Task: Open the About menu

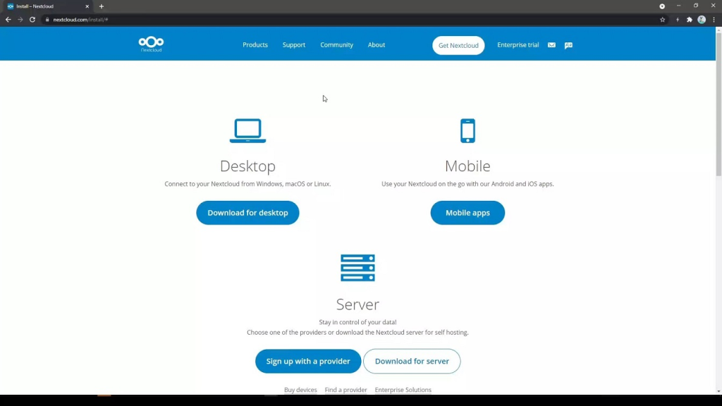Action: [377, 45]
